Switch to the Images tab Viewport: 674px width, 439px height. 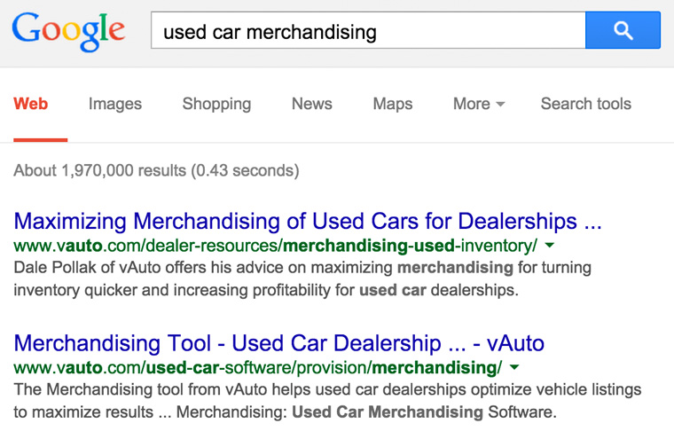click(x=115, y=104)
